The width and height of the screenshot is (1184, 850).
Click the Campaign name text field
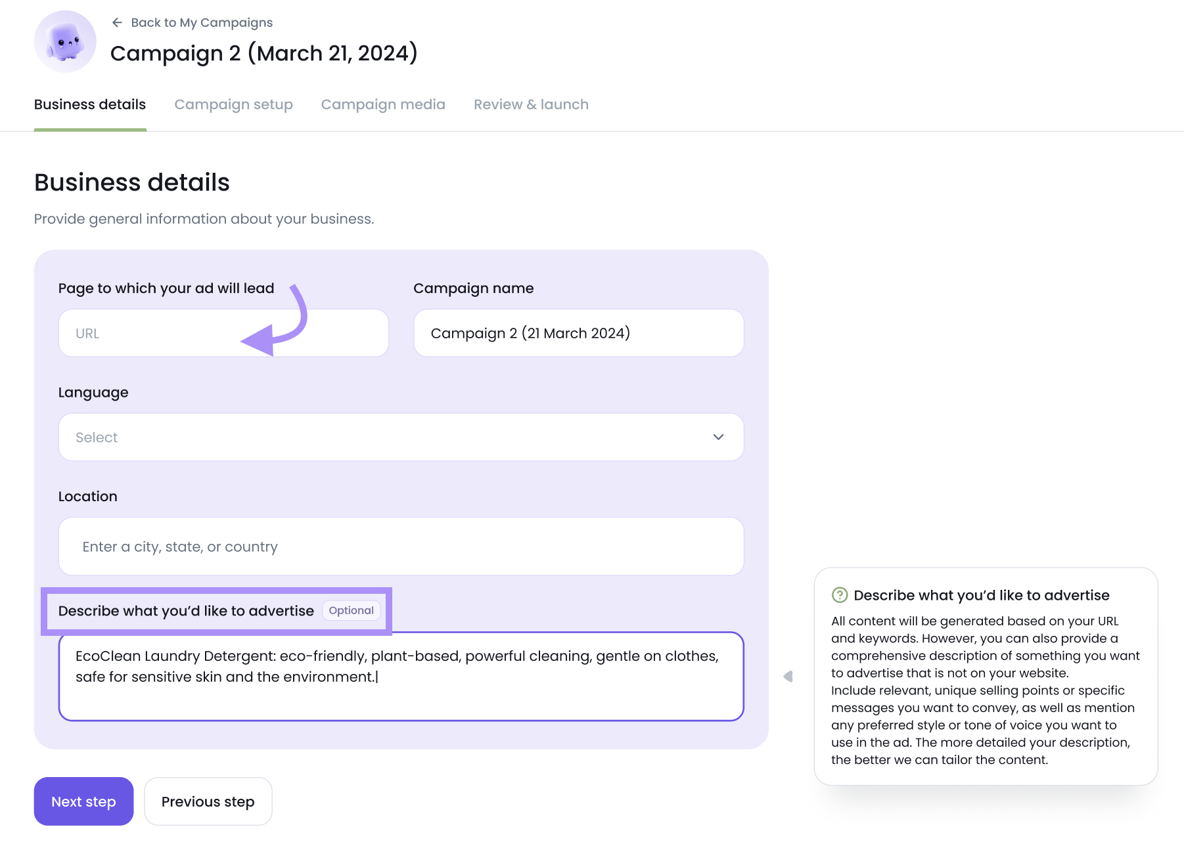[578, 334]
